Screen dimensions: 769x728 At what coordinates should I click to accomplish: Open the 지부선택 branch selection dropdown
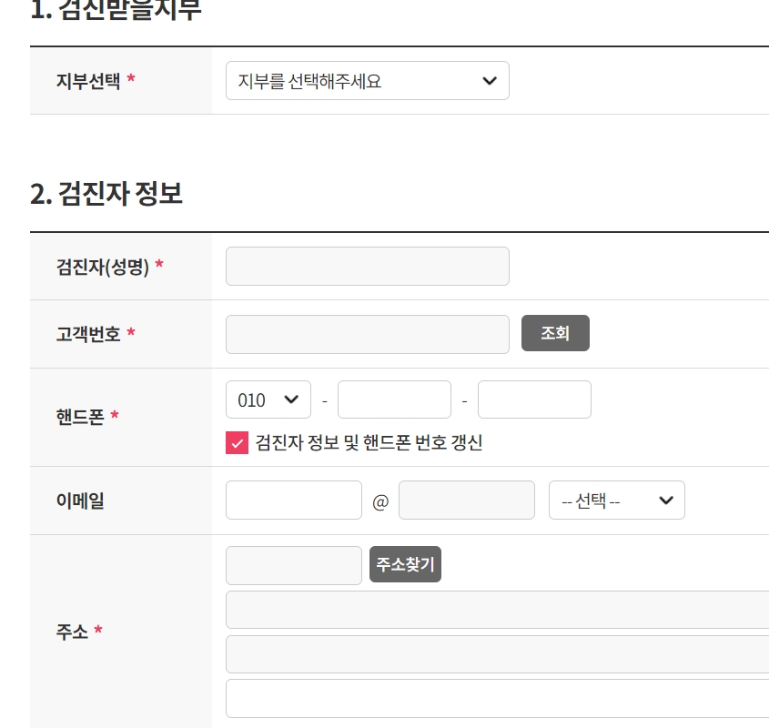(367, 80)
